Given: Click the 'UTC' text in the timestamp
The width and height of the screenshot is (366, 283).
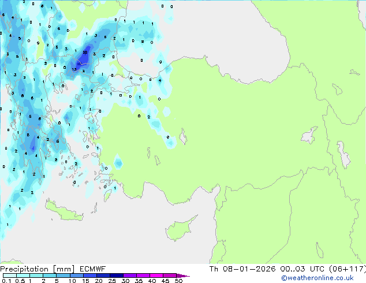Looking at the screenshot, I should click(317, 269).
